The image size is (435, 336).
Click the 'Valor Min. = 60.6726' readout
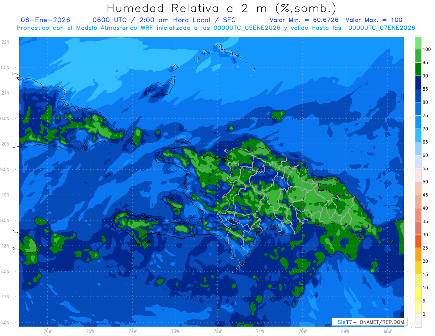(x=304, y=20)
